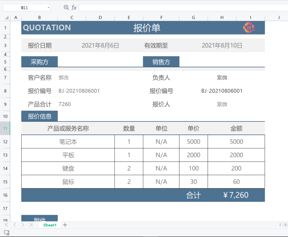This screenshot has height=237, width=288.
Task: Click the horizontal scrollbar left arrow
Action: point(285,225)
